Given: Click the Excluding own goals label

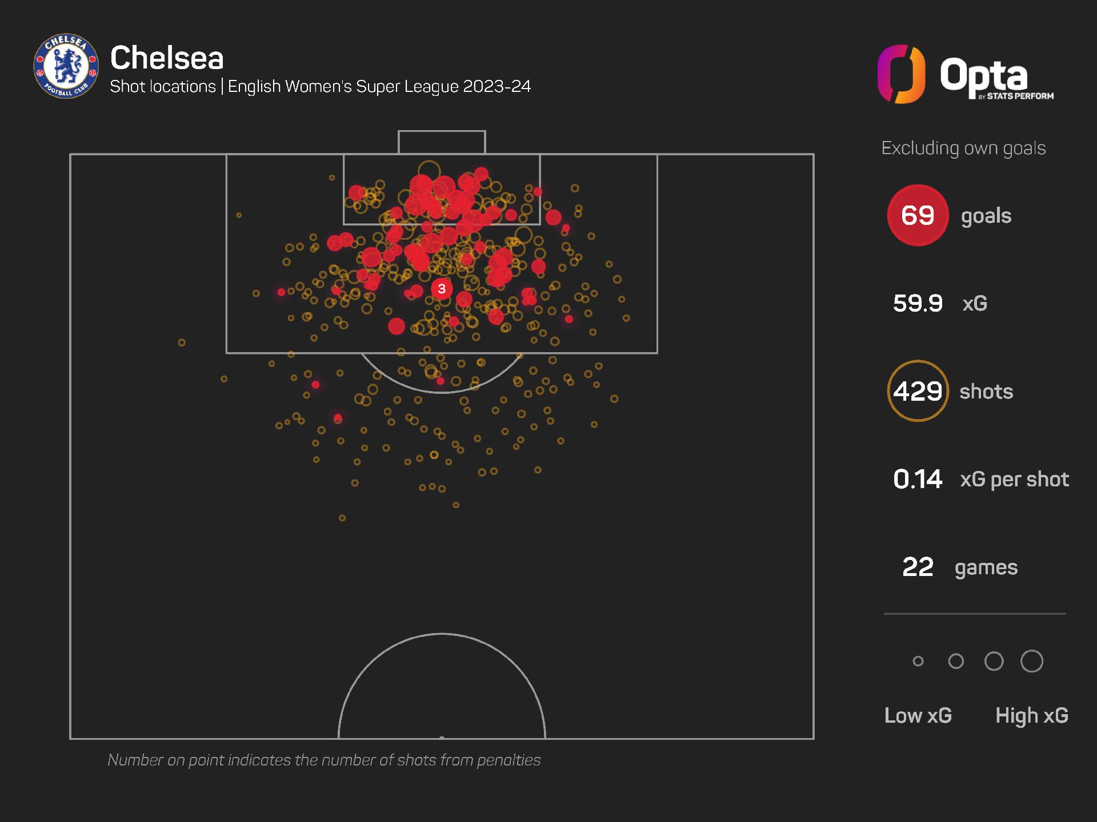Looking at the screenshot, I should pyautogui.click(x=963, y=148).
